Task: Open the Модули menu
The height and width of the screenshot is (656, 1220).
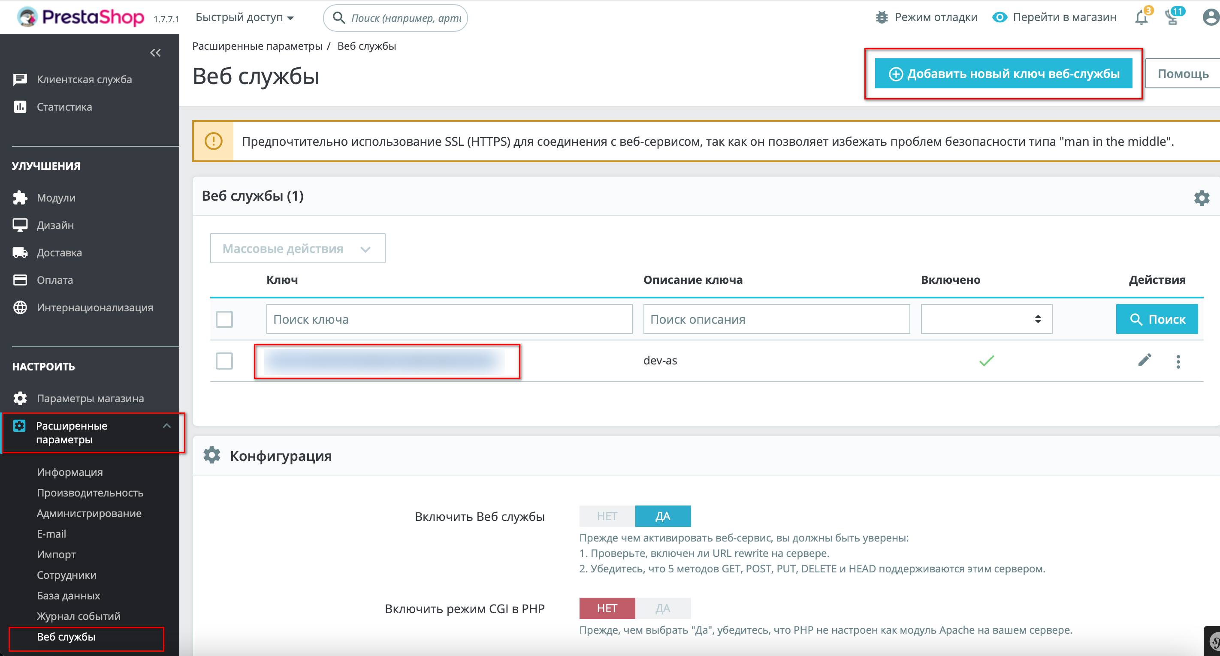Action: pyautogui.click(x=56, y=197)
